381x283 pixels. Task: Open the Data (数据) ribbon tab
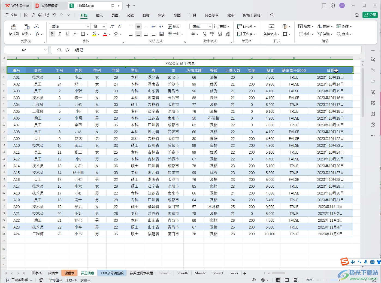click(x=146, y=15)
